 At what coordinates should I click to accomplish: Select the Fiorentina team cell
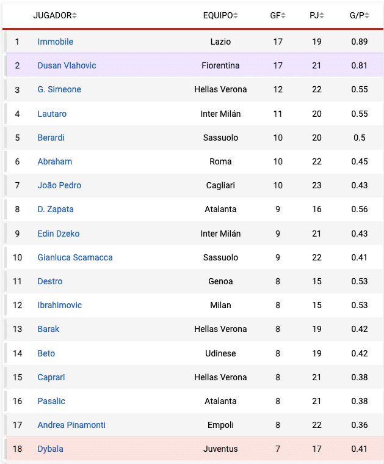pos(220,65)
